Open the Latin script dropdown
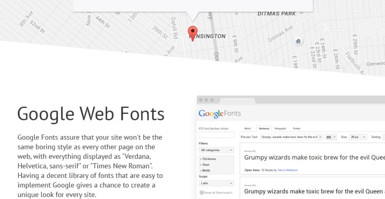 pos(216,183)
